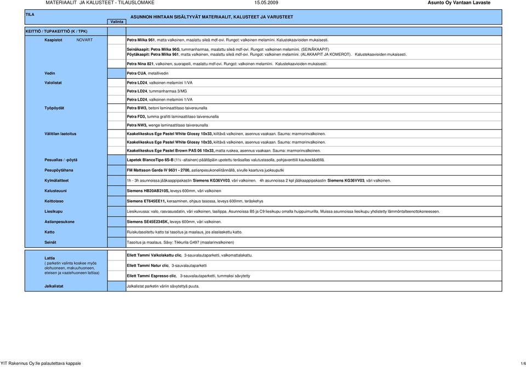The width and height of the screenshot is (526, 367).
Task: Click the 'Lattia' row label
Action: (x=50, y=258)
